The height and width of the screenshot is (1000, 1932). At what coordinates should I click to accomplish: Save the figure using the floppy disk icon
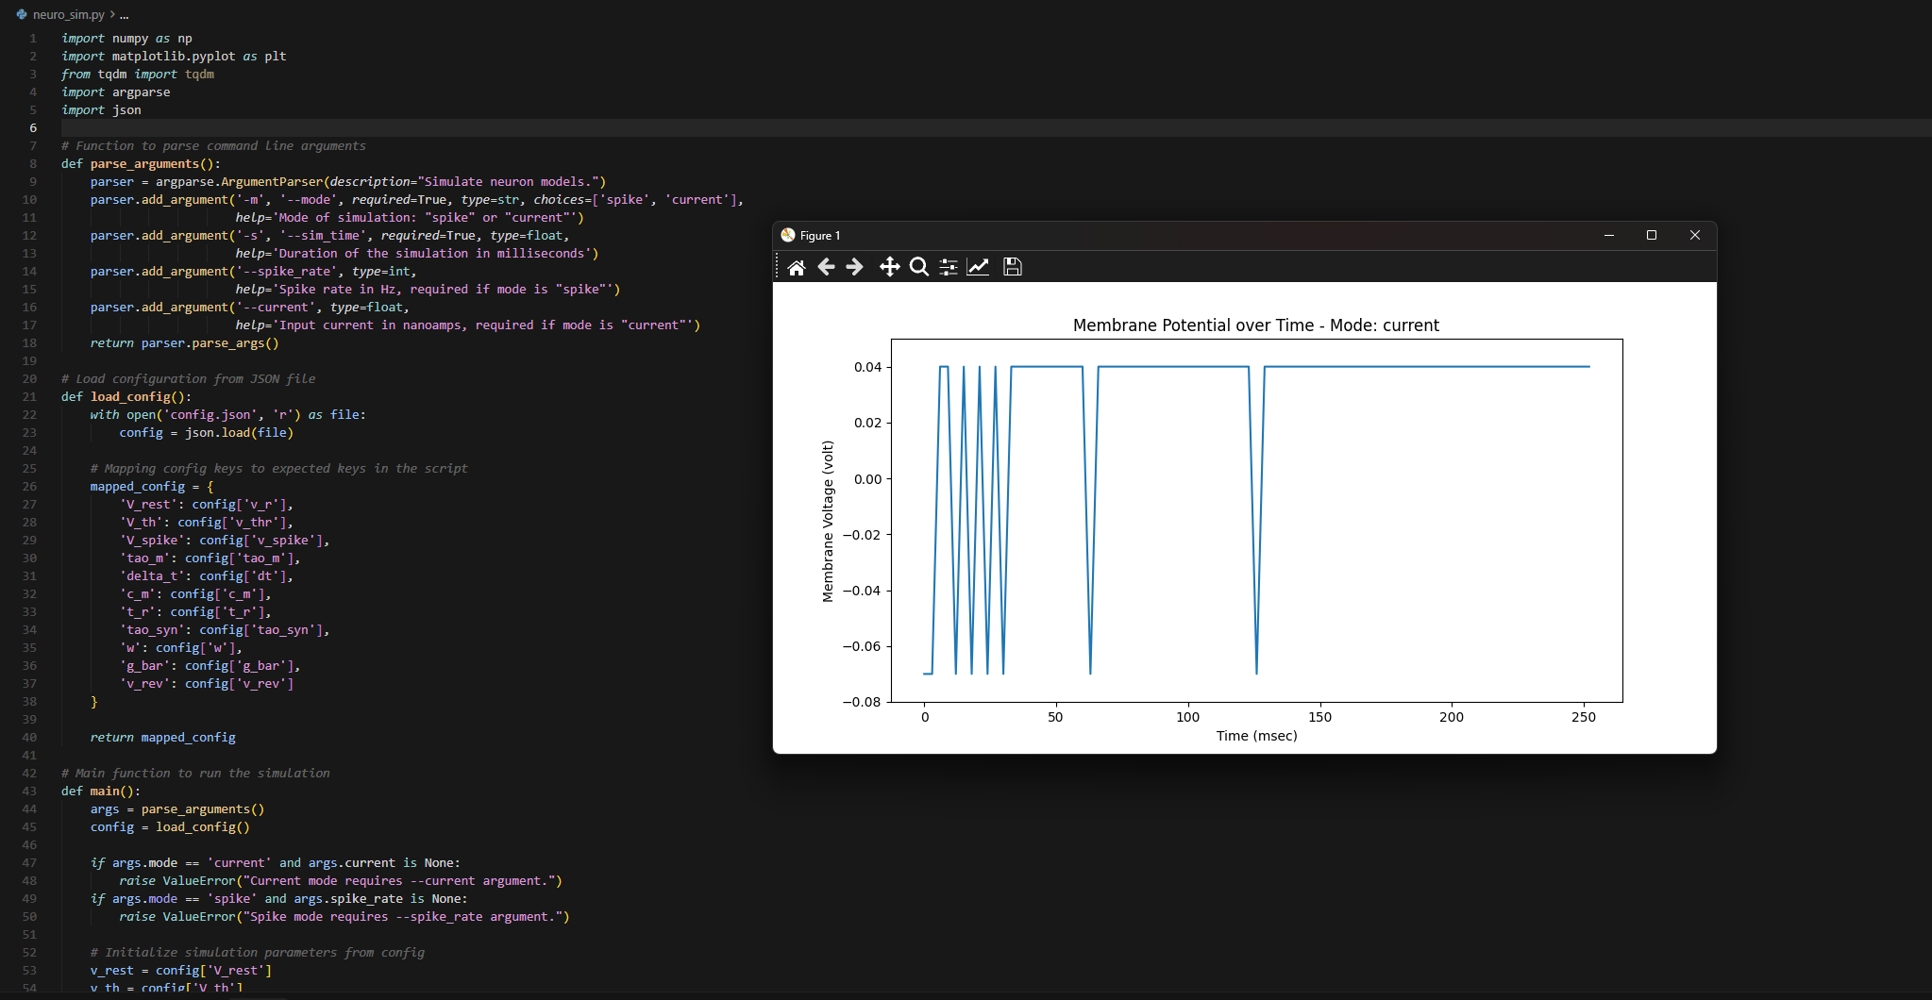pos(1012,267)
